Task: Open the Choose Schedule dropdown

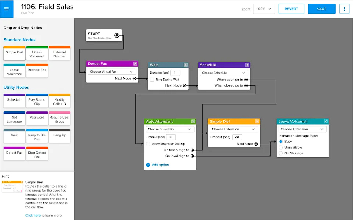Action: (224, 73)
